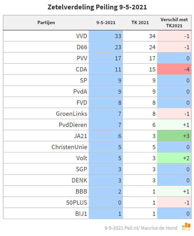The image size is (194, 236).
Task: Select the ChristenUnie row label
Action: click(69, 147)
